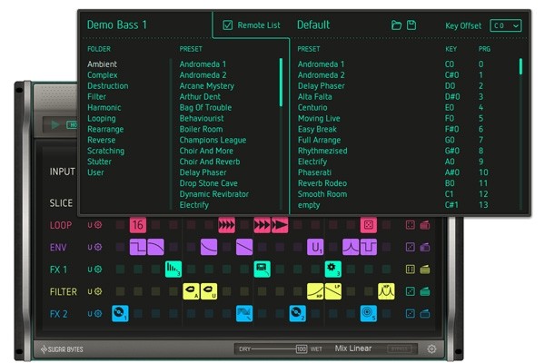Choose the Arcane Mystery preset
The height and width of the screenshot is (363, 545).
[x=207, y=86]
